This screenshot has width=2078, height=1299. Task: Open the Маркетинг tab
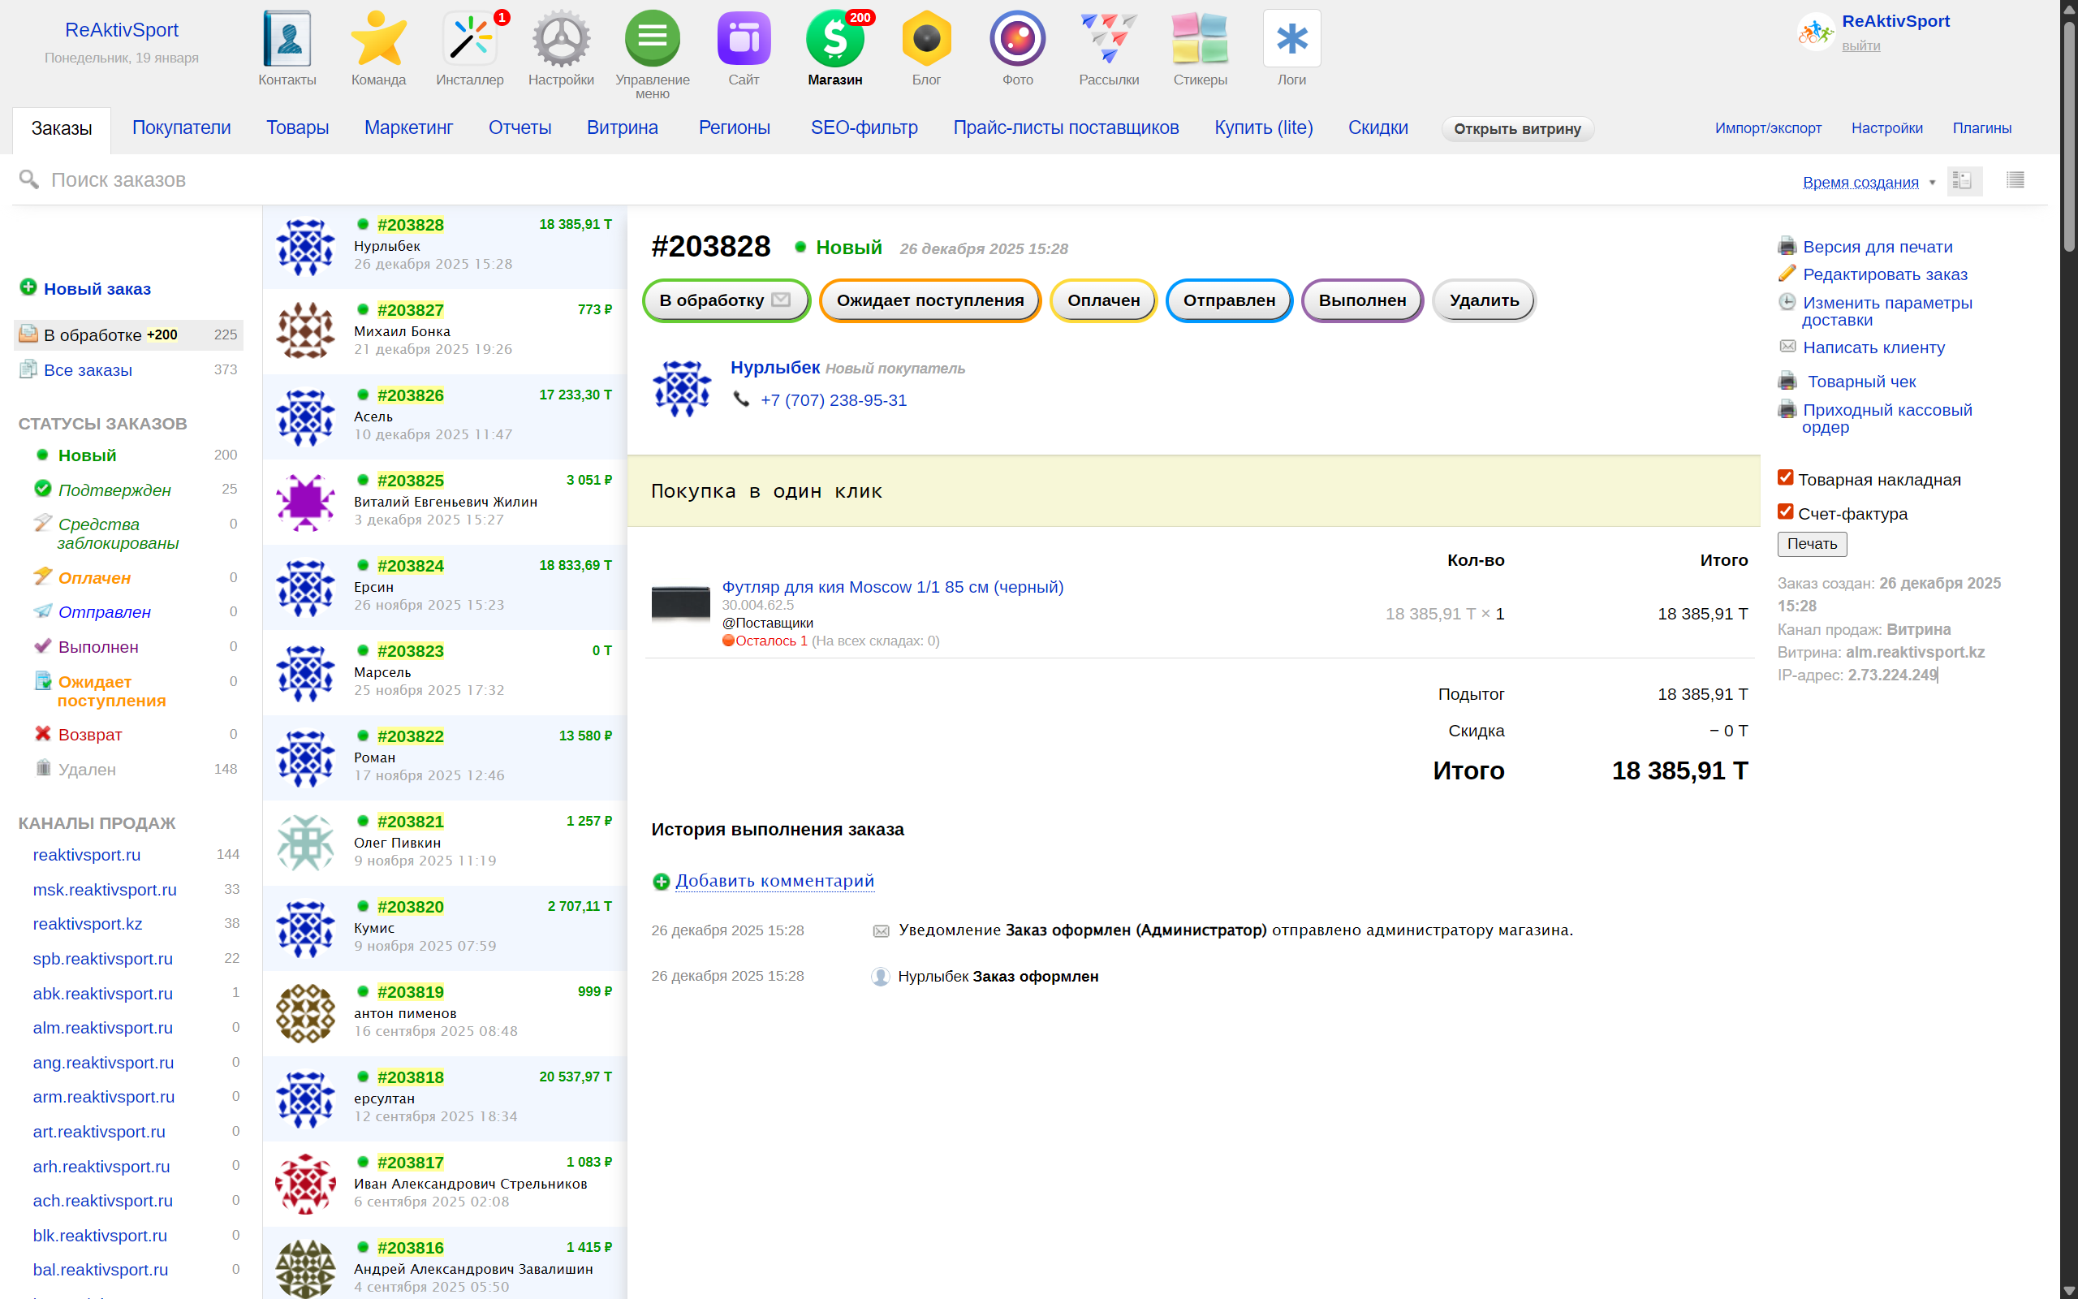tap(407, 128)
